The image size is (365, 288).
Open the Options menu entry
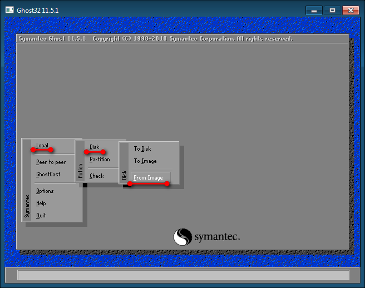[45, 191]
